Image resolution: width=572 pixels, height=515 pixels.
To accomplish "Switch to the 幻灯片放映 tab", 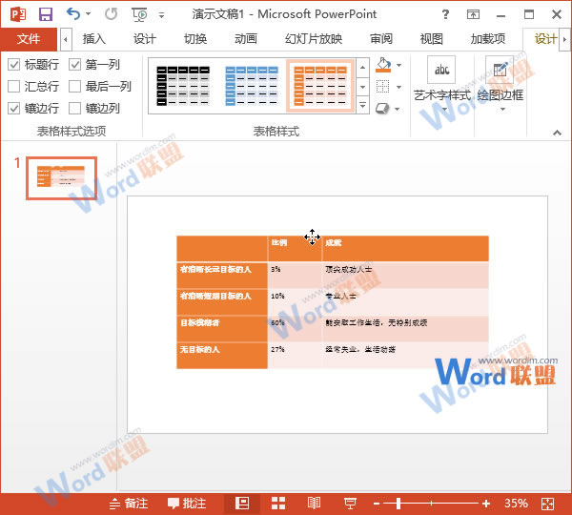I will coord(314,39).
